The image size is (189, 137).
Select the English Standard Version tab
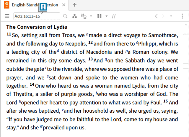click(35, 5)
